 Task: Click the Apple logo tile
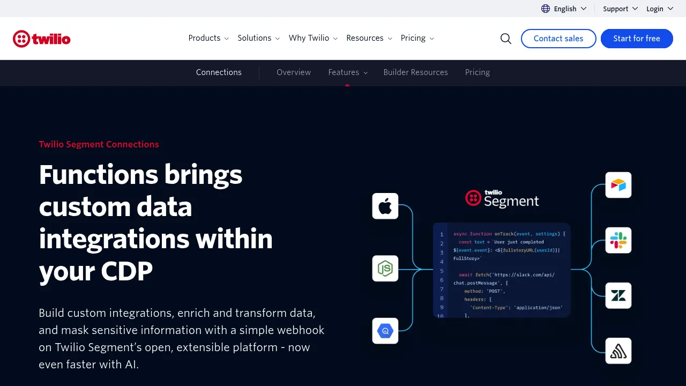tap(385, 206)
